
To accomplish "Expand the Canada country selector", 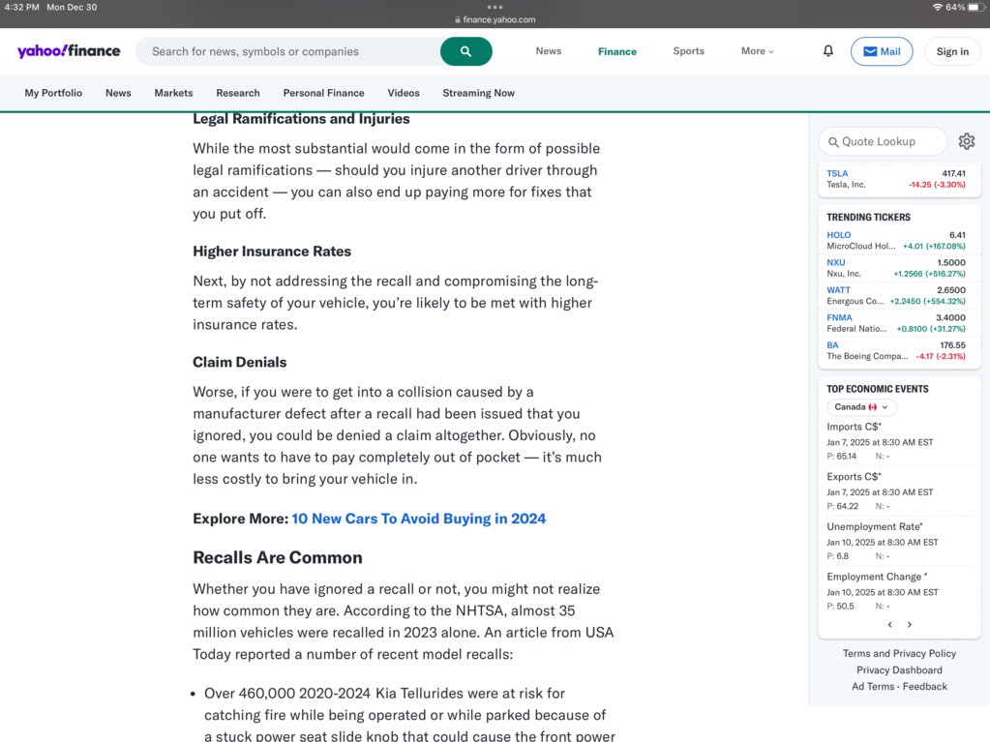I will (861, 407).
